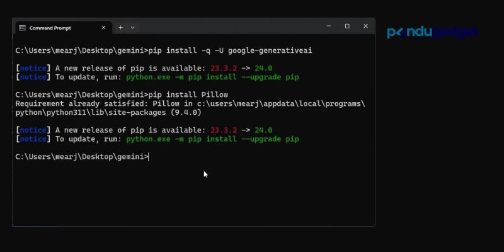Maximize the Command Prompt window
This screenshot has width=504, height=252.
pos(347,26)
